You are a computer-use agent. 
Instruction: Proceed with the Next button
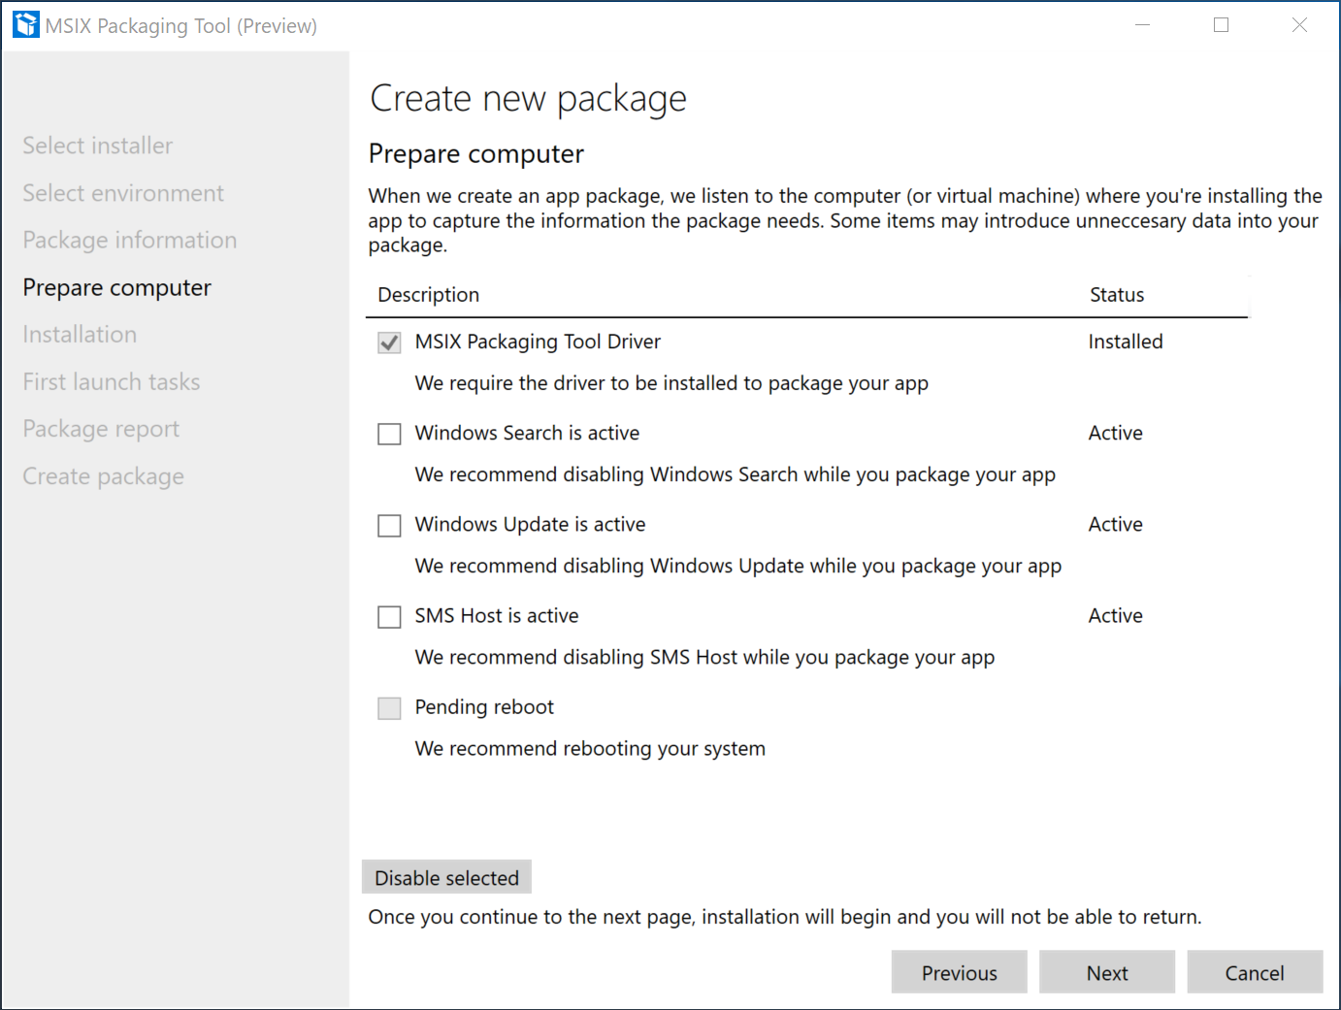(1107, 972)
